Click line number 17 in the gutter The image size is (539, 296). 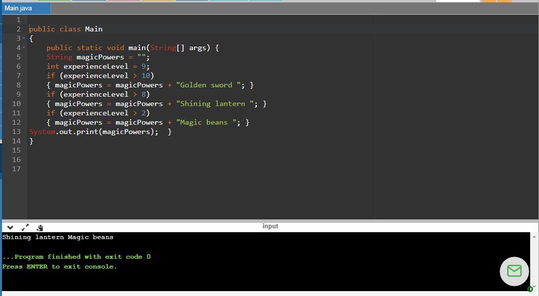tap(17, 169)
